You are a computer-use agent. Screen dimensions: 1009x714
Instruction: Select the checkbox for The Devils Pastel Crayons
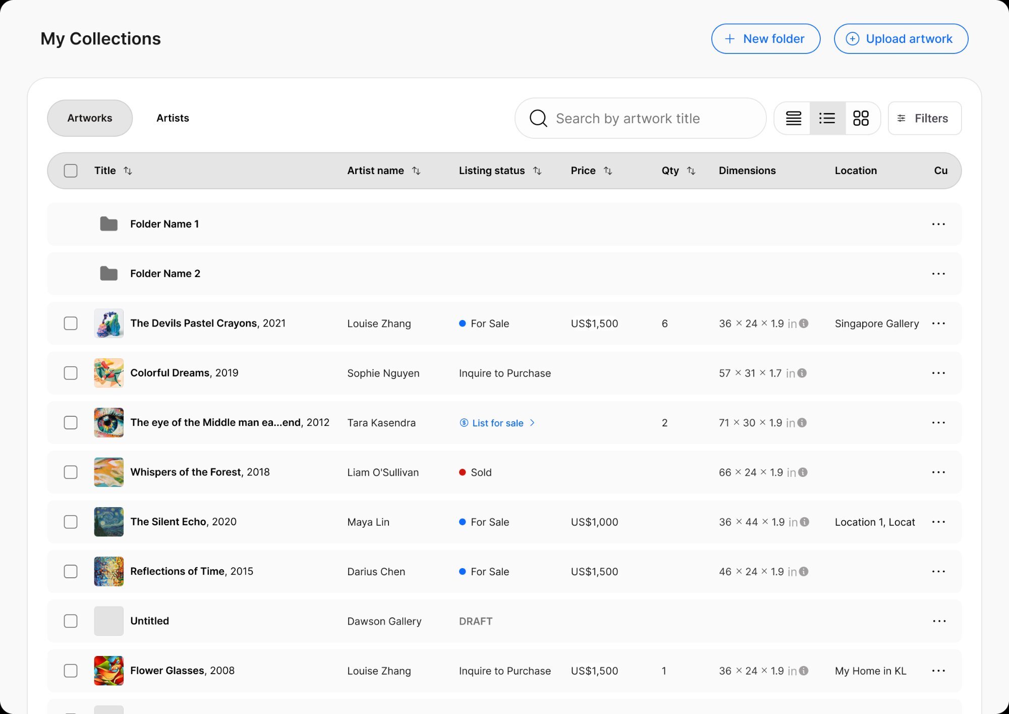click(x=71, y=323)
